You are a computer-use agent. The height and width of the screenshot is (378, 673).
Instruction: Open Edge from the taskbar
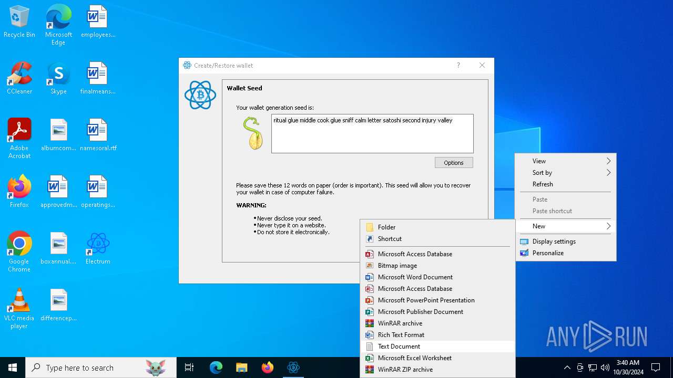(216, 367)
